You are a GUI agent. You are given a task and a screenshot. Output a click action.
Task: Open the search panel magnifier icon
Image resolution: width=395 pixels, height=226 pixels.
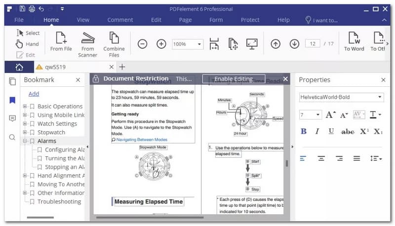tap(12, 137)
